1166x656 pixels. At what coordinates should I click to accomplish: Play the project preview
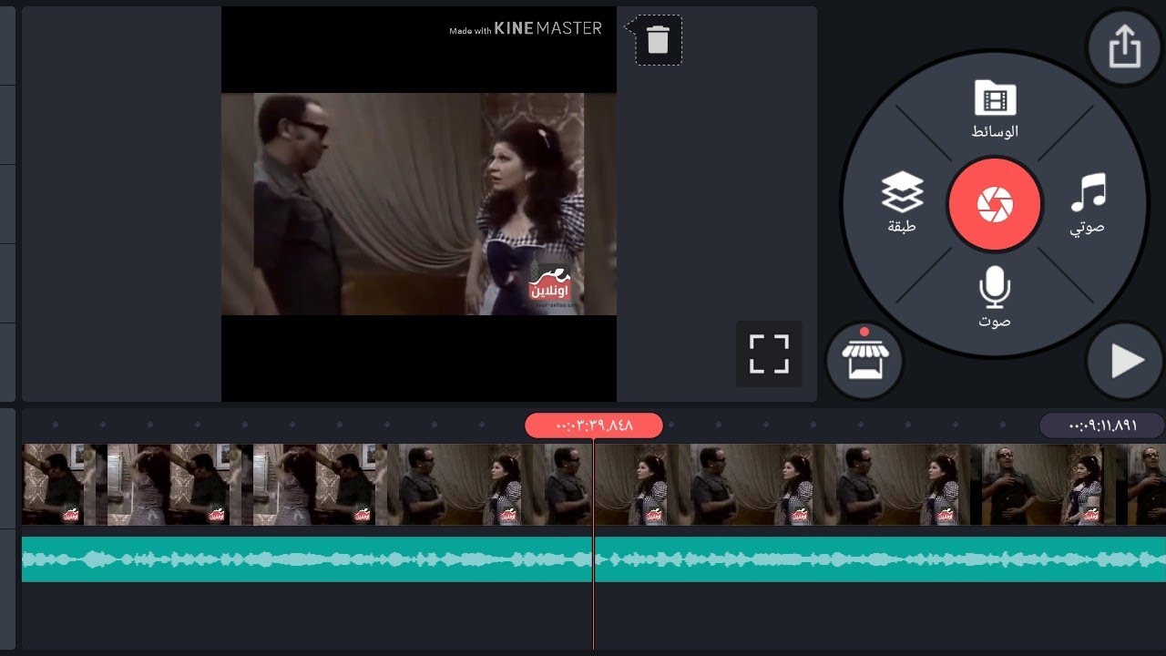(1125, 361)
